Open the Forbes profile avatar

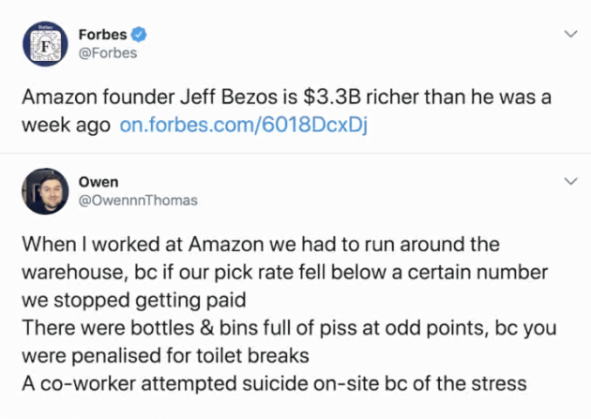click(x=45, y=43)
